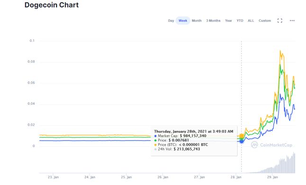Click the 29. Jan date axis label
Image resolution: width=306 pixels, height=185 pixels.
coord(272,177)
